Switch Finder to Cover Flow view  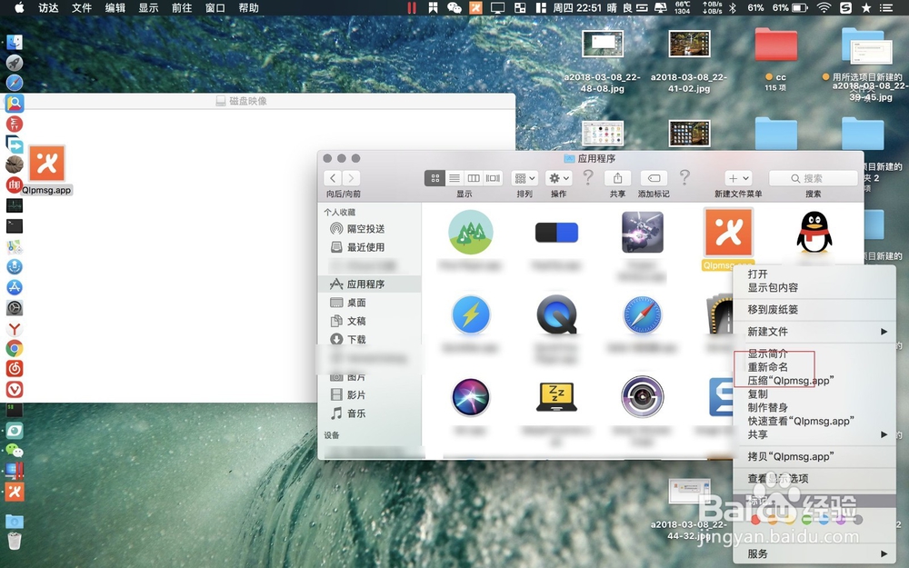[x=493, y=178]
